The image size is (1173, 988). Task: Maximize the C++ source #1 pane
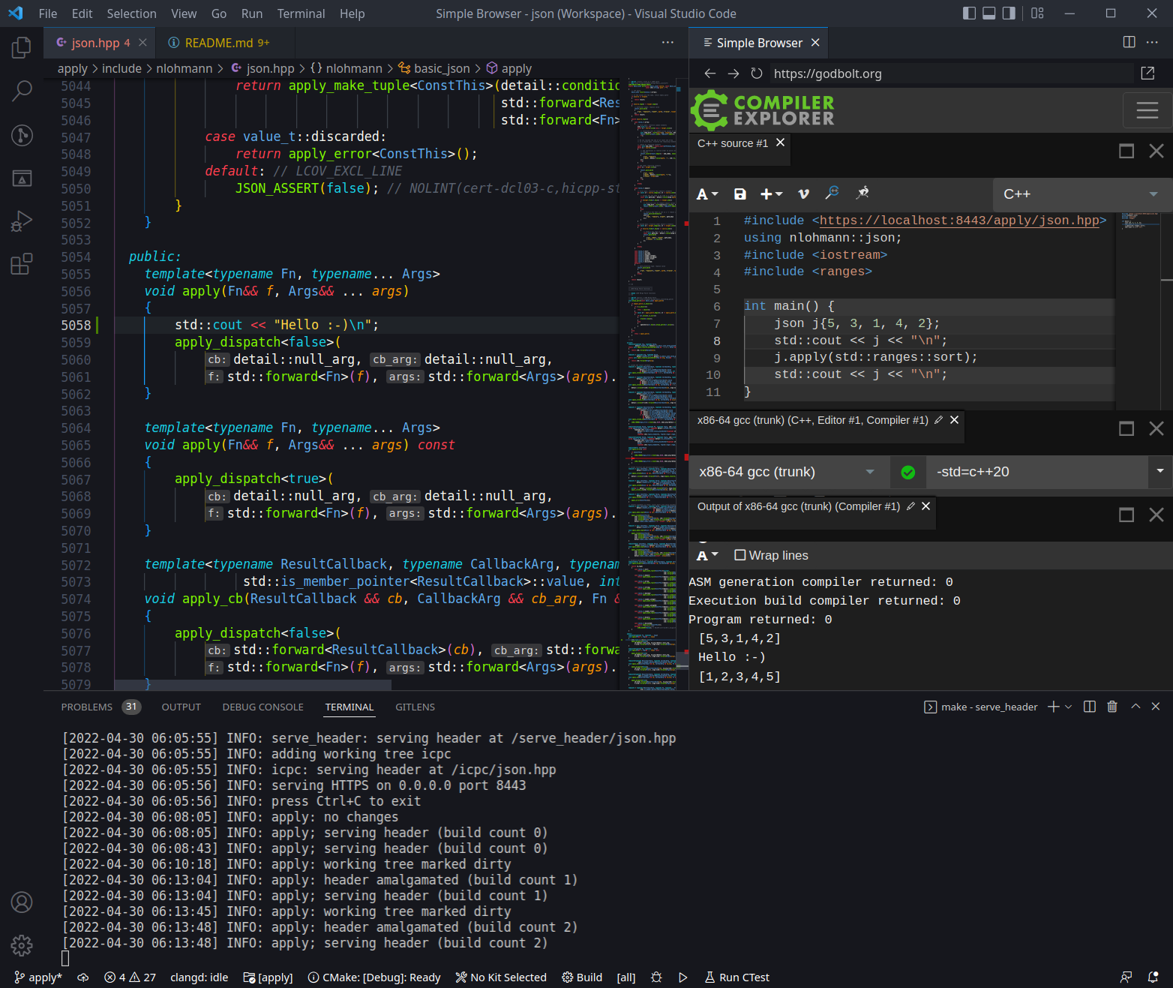point(1126,151)
